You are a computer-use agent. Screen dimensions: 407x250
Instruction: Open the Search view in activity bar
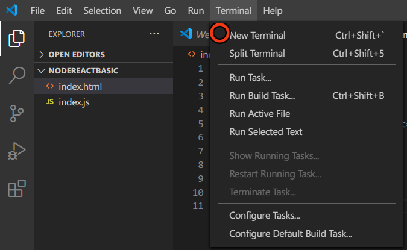click(x=16, y=75)
